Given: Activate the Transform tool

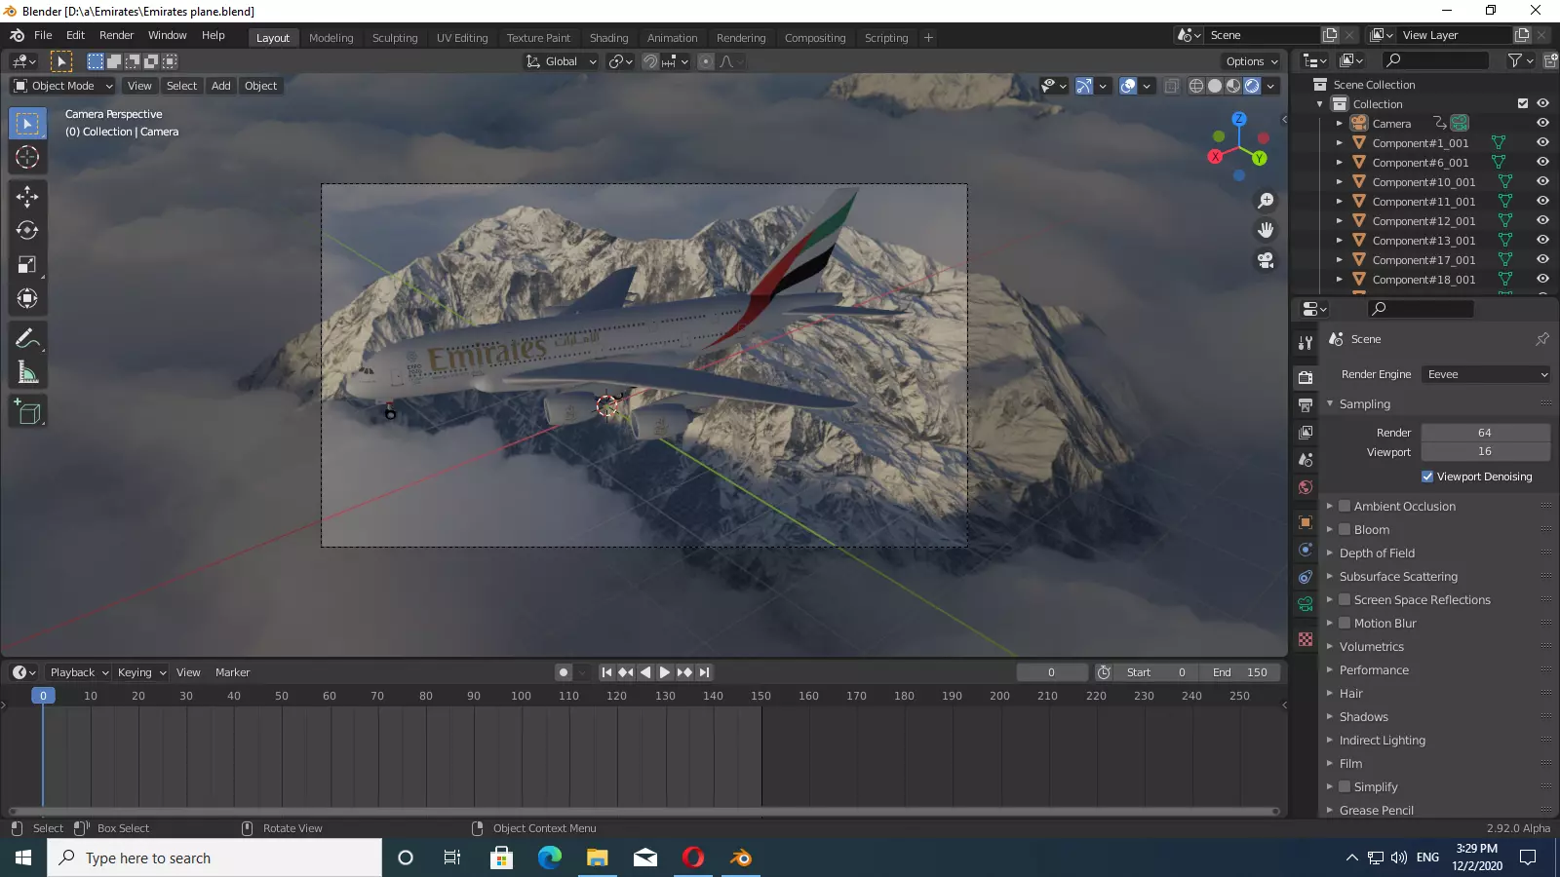Looking at the screenshot, I should (27, 299).
